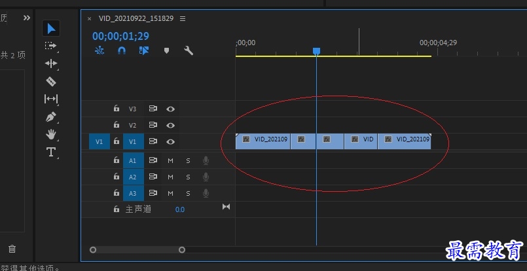Close the VID_20210922_151829 sequence tab

pos(90,19)
